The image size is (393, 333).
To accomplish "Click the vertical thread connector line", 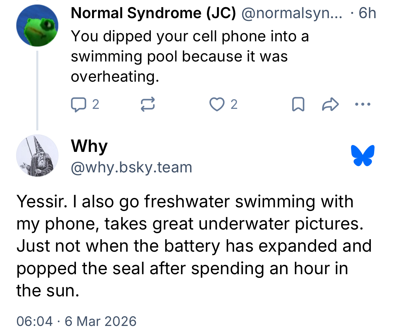I will 37,90.
